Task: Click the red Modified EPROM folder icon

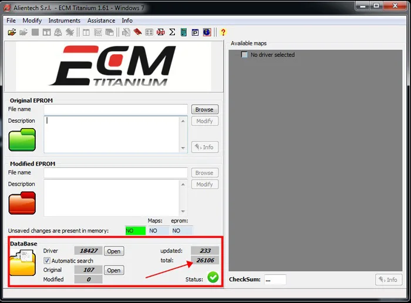Action: point(22,203)
